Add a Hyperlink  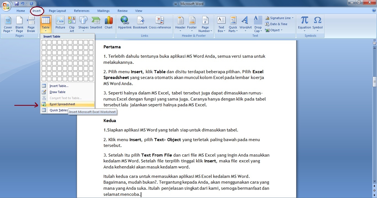[x=125, y=23]
